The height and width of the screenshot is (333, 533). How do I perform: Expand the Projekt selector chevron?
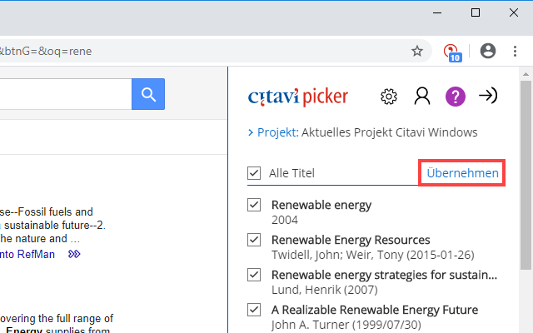[x=251, y=132]
